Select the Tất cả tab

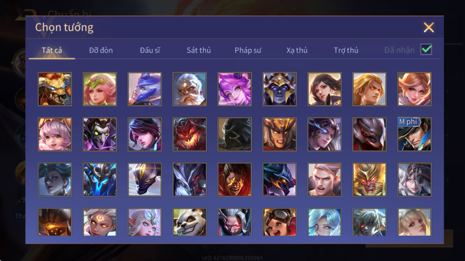click(52, 50)
